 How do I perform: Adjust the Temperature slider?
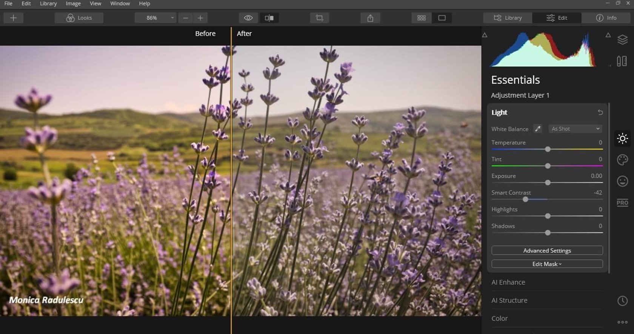547,149
